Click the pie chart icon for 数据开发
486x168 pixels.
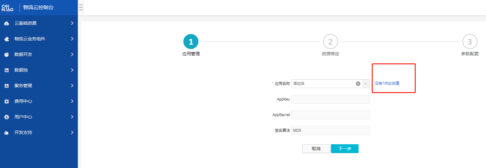pyautogui.click(x=7, y=55)
